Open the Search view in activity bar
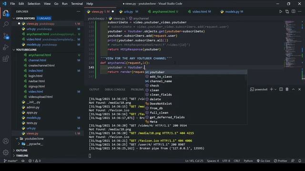 [6, 24]
